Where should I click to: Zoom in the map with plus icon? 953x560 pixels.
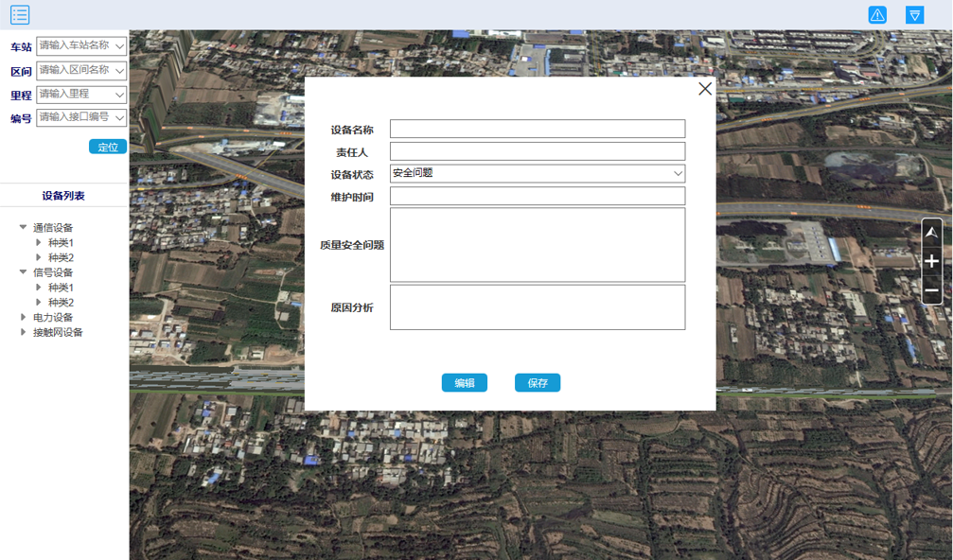pos(931,261)
